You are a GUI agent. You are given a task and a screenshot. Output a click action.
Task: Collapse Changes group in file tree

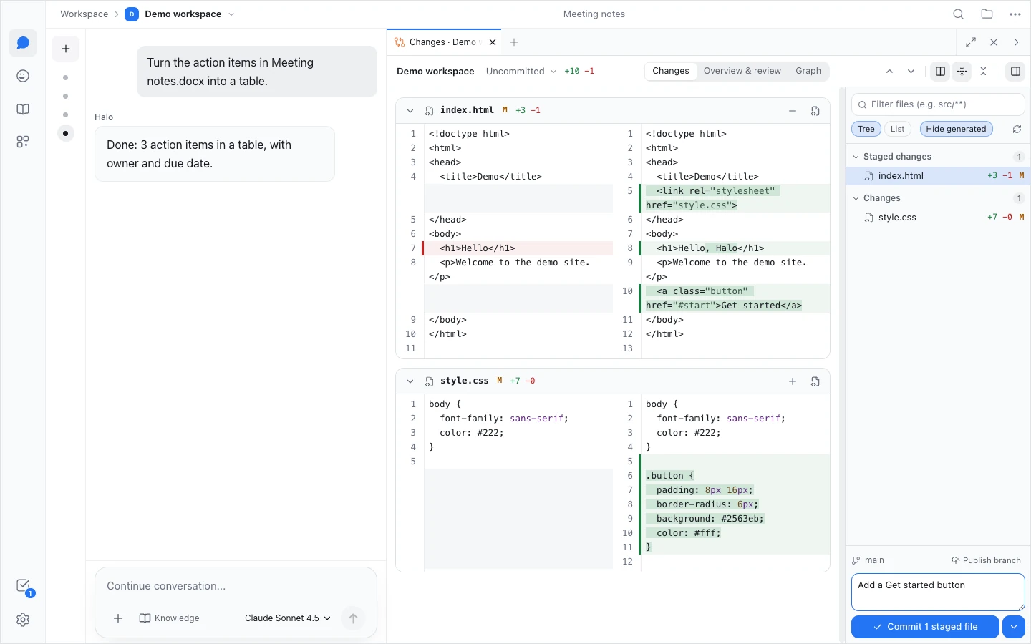[x=856, y=198]
